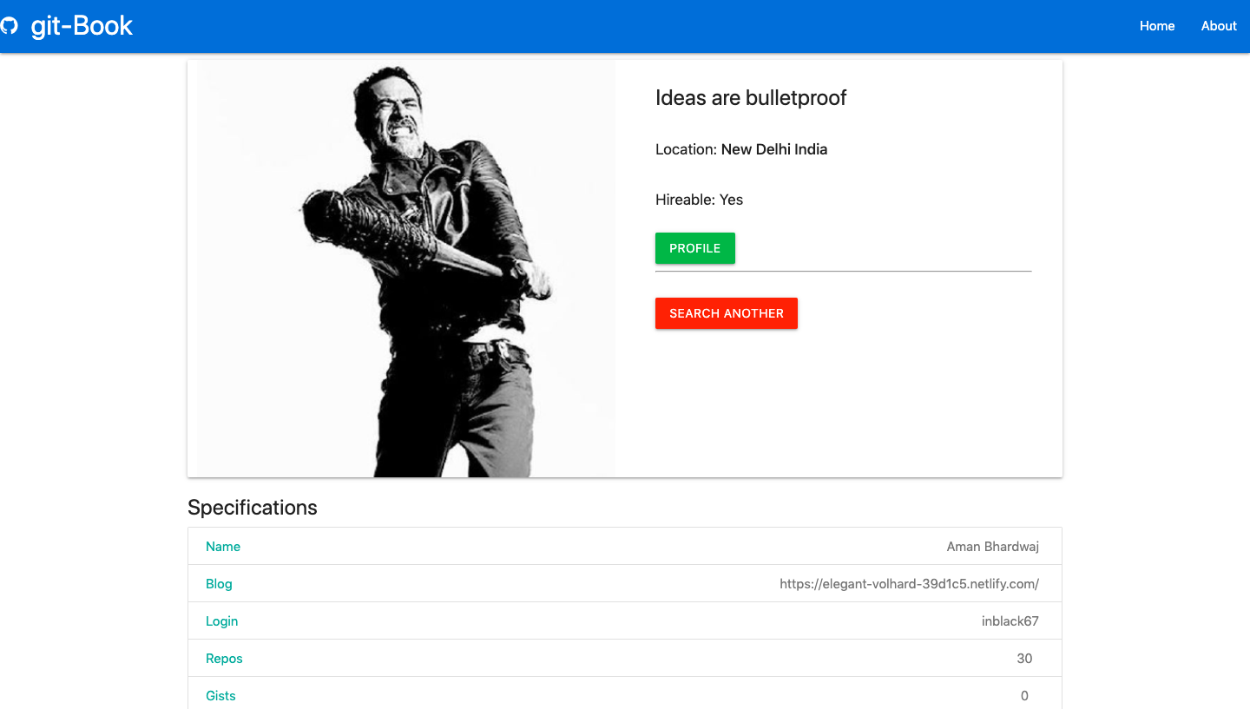Viewport: 1250px width, 709px height.
Task: Click the elegant-volhard netlify blog URL
Action: tap(910, 584)
